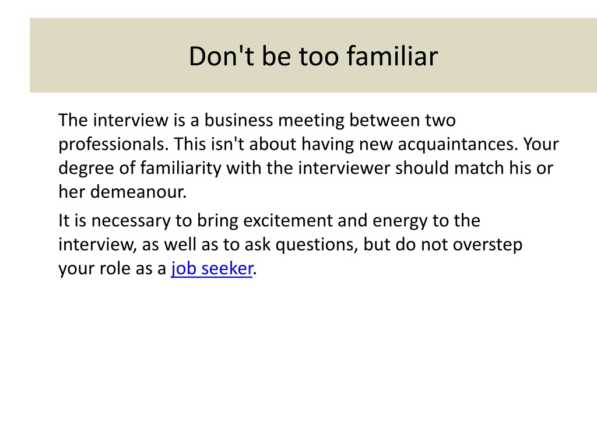
Task: Click the word 'meeting' in the first line
Action: pos(311,121)
